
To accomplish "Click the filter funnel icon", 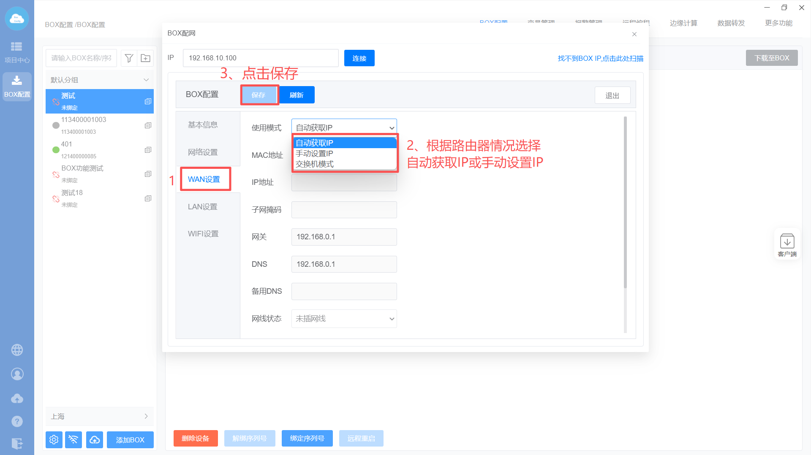I will pos(129,58).
